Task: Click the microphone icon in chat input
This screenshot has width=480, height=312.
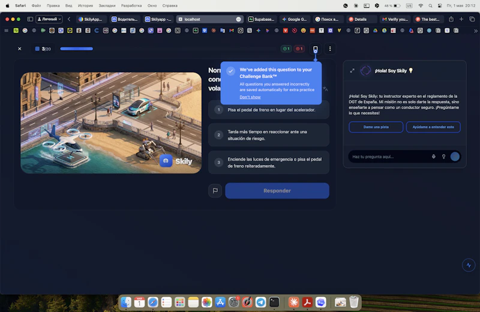Action: pyautogui.click(x=433, y=157)
